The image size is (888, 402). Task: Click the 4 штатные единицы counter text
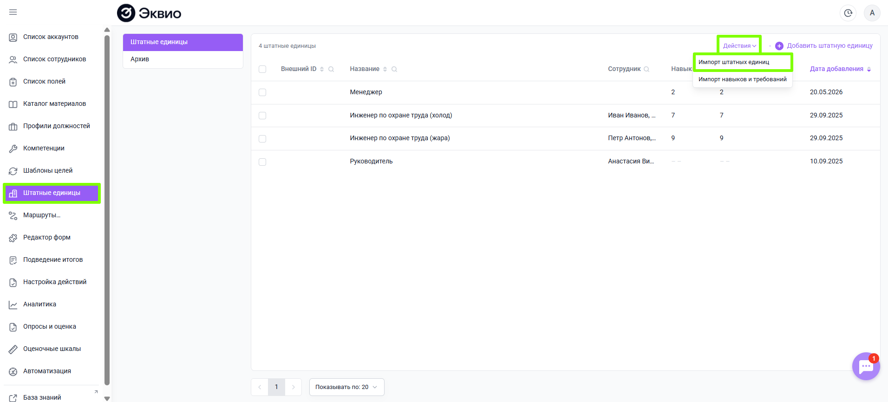pyautogui.click(x=287, y=46)
